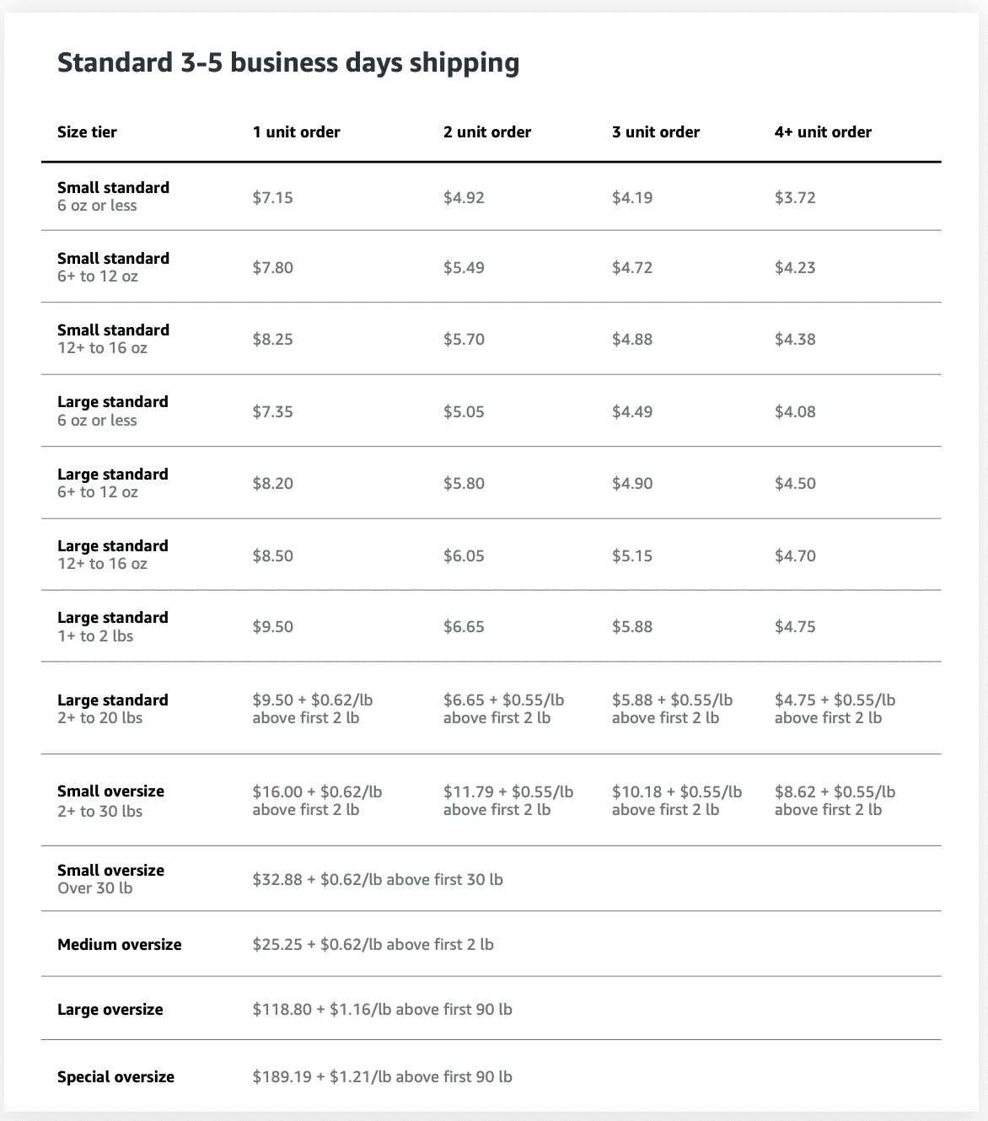Click the '$118.80 + $1.16/lb' Large oversize rate
The width and height of the screenshot is (988, 1121).
(382, 1010)
